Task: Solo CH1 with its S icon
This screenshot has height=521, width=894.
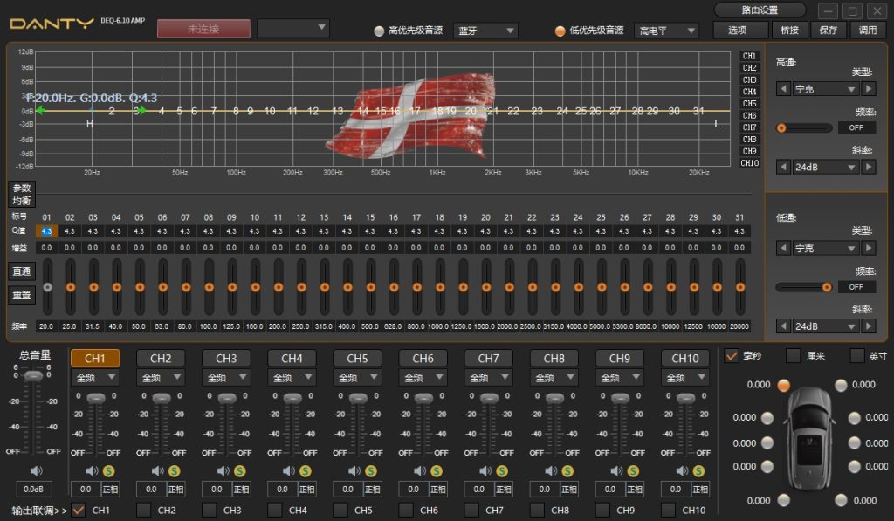Action: click(x=108, y=471)
